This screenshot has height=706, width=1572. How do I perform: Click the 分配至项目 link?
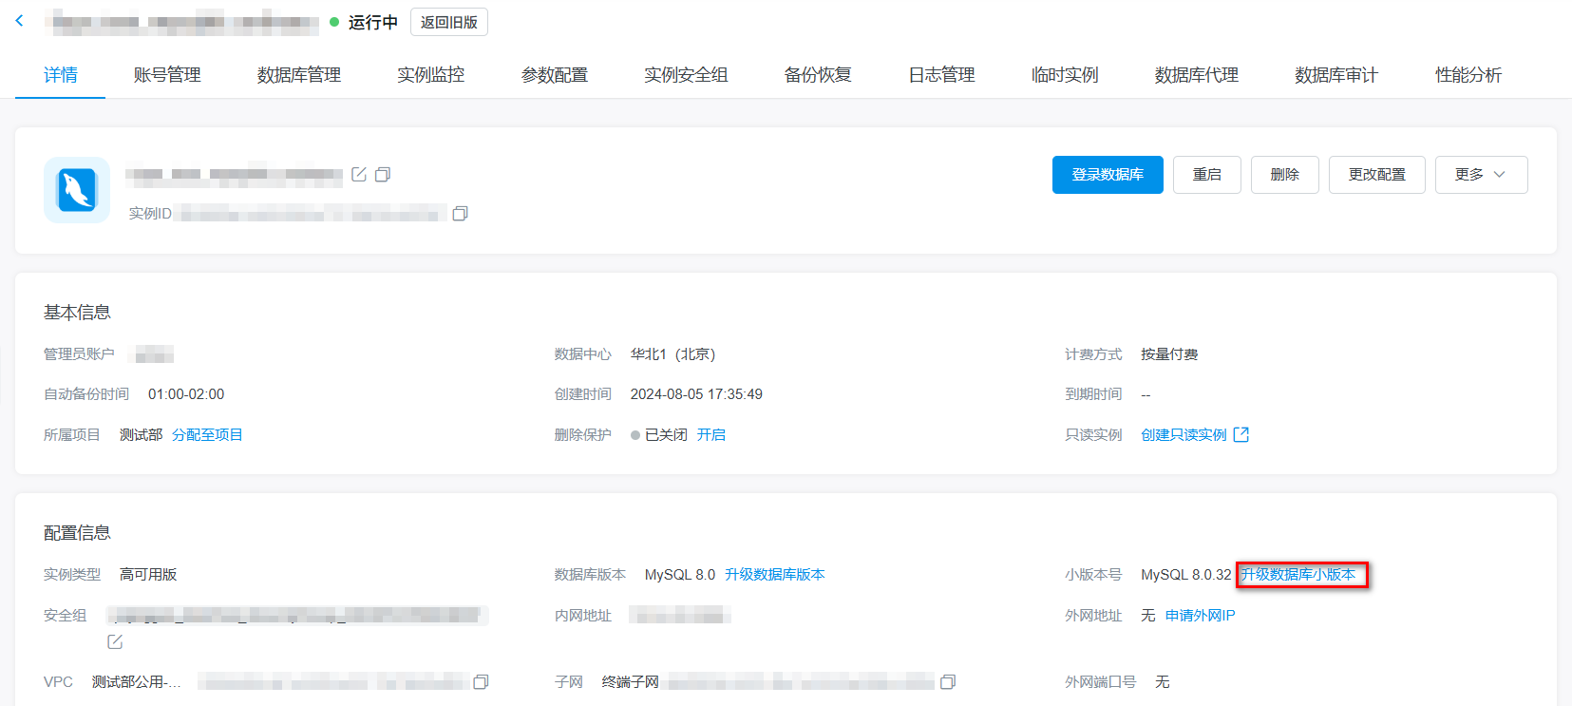pyautogui.click(x=207, y=435)
